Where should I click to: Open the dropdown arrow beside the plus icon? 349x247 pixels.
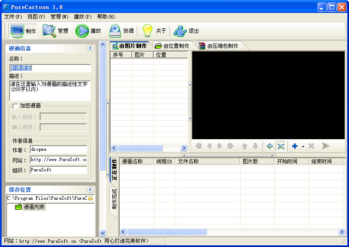[x=303, y=146]
